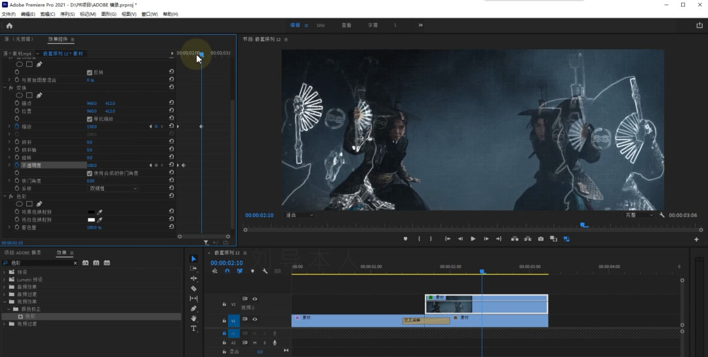The width and height of the screenshot is (708, 357).
Task: Select the Selection arrow tool
Action: coord(193,259)
